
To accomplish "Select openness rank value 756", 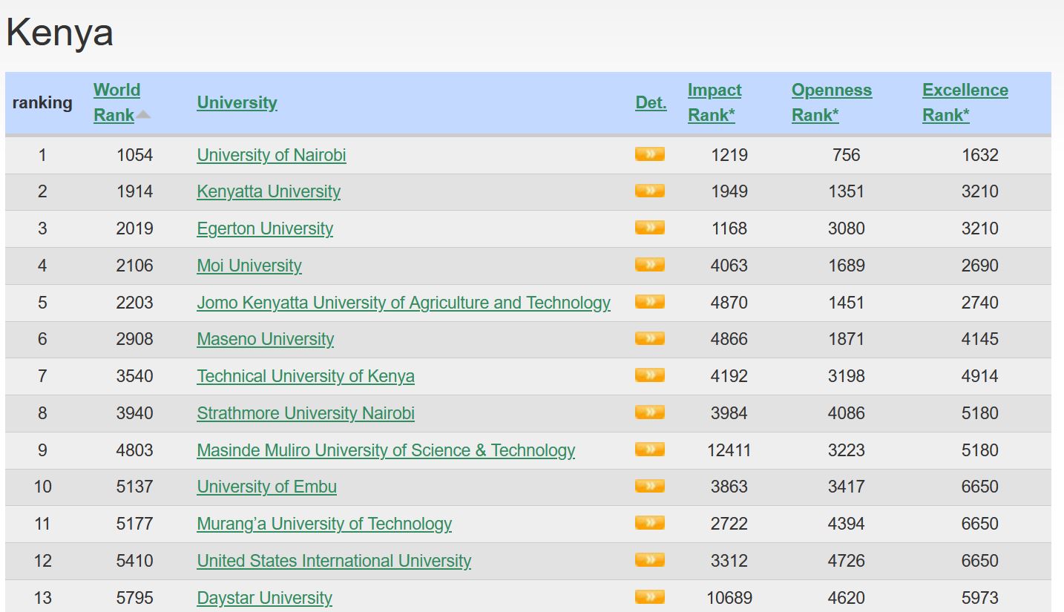I will (847, 155).
